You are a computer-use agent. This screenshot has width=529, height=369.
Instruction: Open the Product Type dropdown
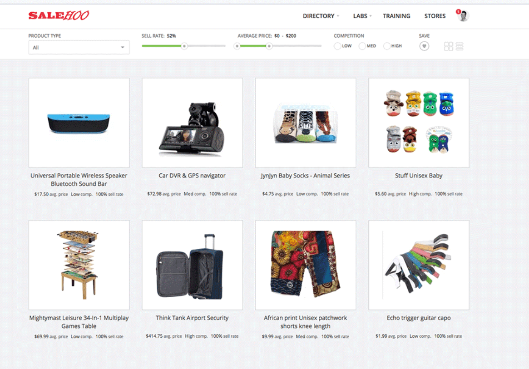click(x=79, y=48)
